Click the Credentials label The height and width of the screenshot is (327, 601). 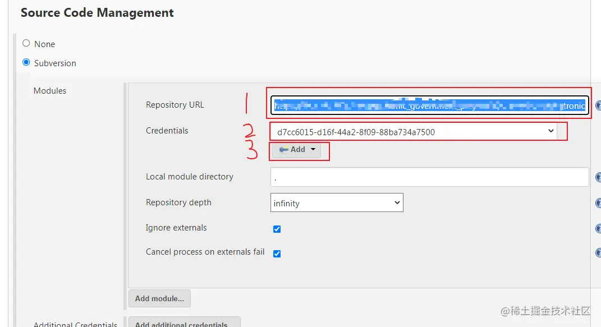(167, 131)
